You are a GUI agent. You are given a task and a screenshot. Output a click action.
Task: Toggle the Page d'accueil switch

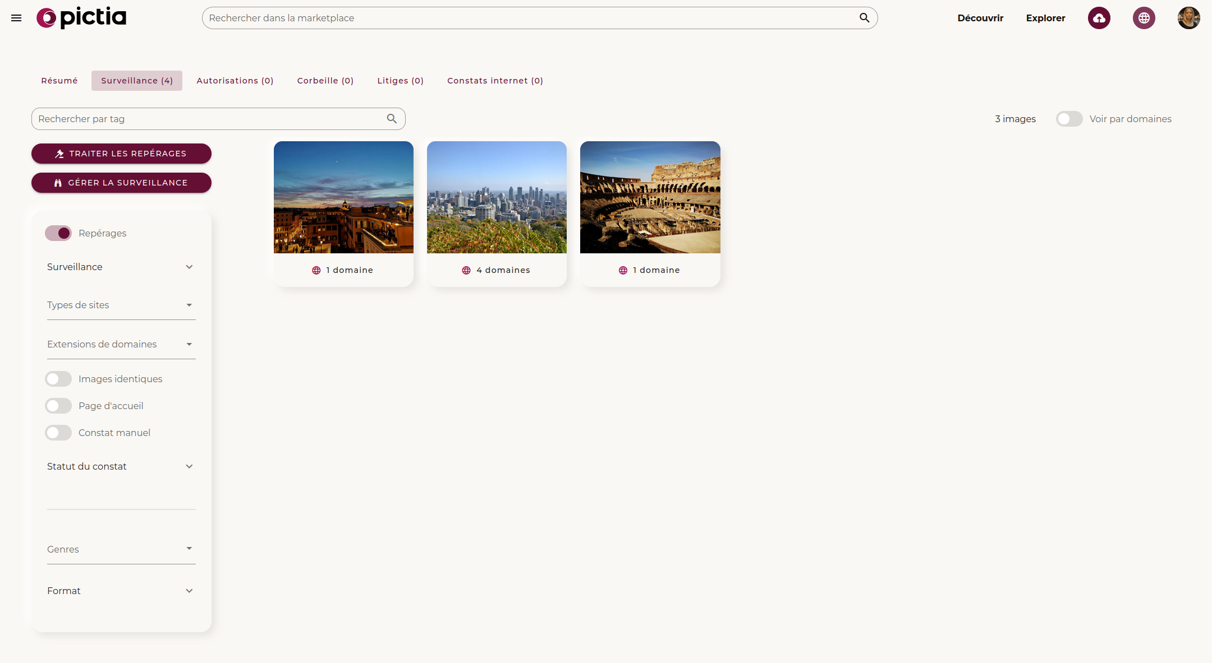coord(58,406)
